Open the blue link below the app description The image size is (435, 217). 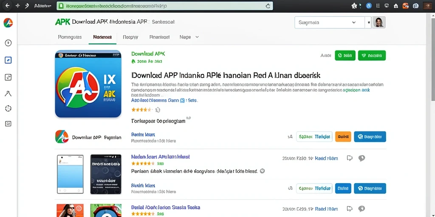(164, 100)
